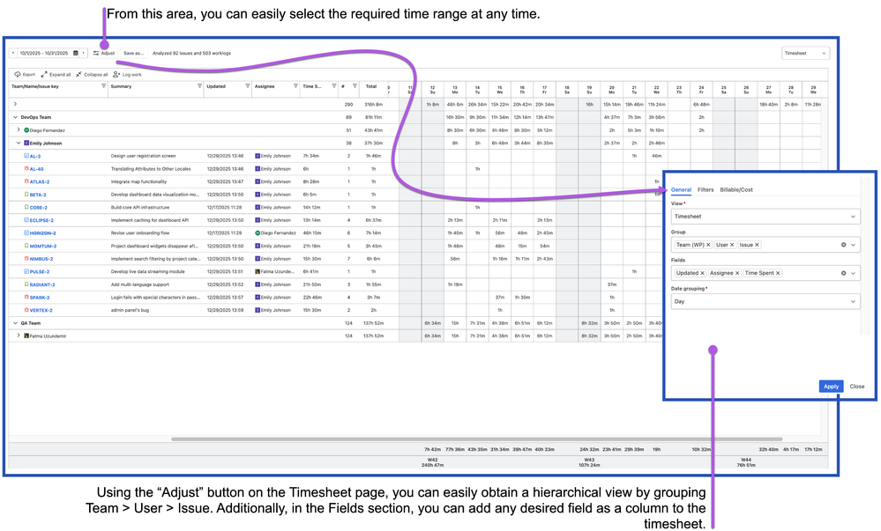Click the bug icon beside AL-40
Screen dimensions: 881x531
point(26,168)
